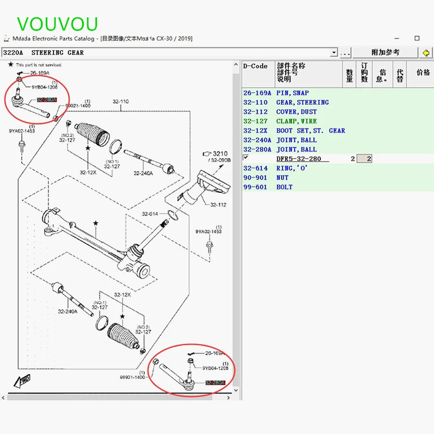Click the yellow back arrow icon
This screenshot has height=434, width=434.
tap(426, 53)
